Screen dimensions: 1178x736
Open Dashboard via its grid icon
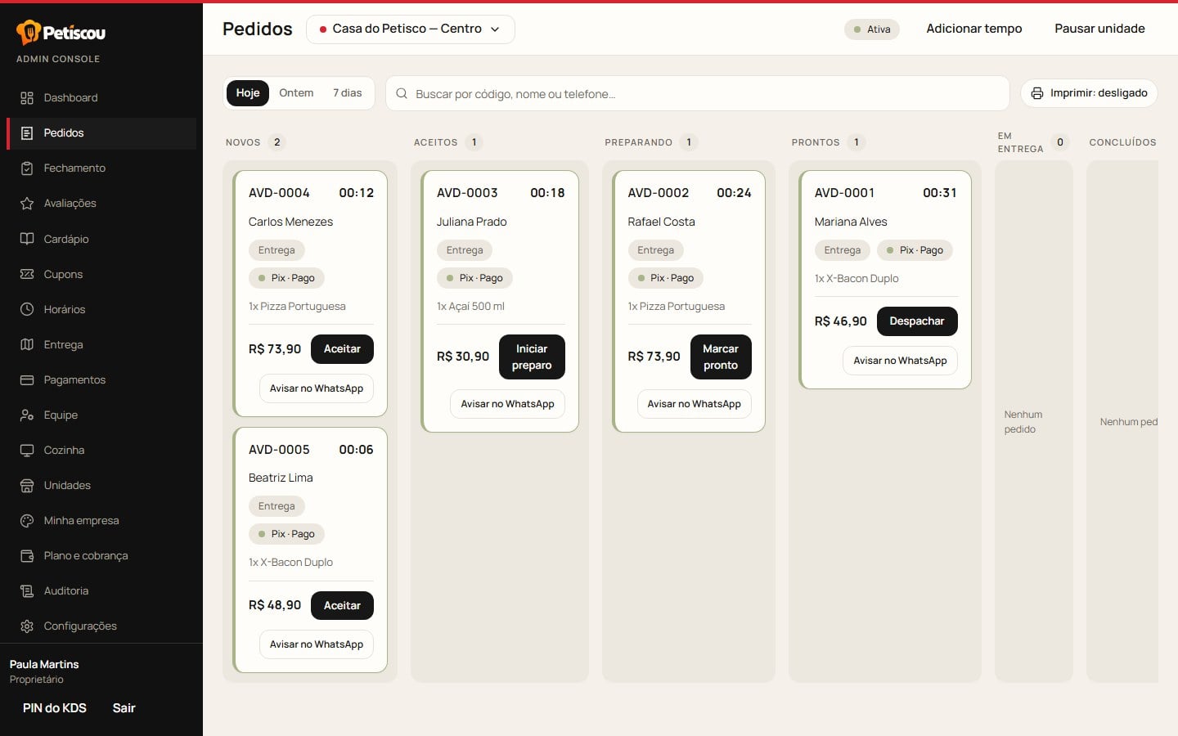27,98
